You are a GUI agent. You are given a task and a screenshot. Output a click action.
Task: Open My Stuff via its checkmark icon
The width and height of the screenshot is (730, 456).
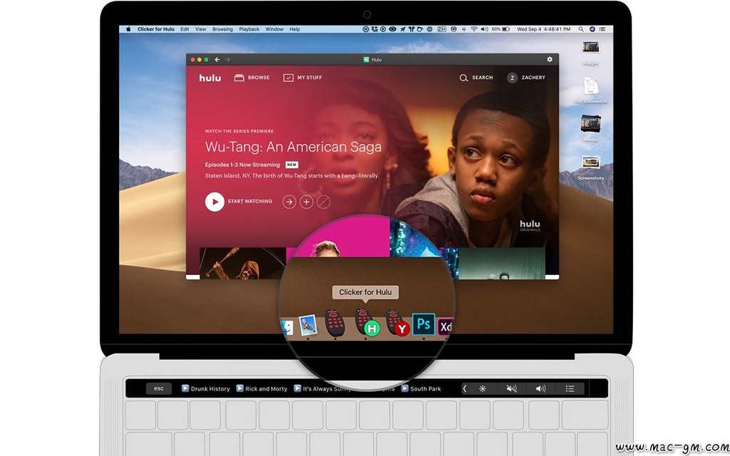[288, 78]
